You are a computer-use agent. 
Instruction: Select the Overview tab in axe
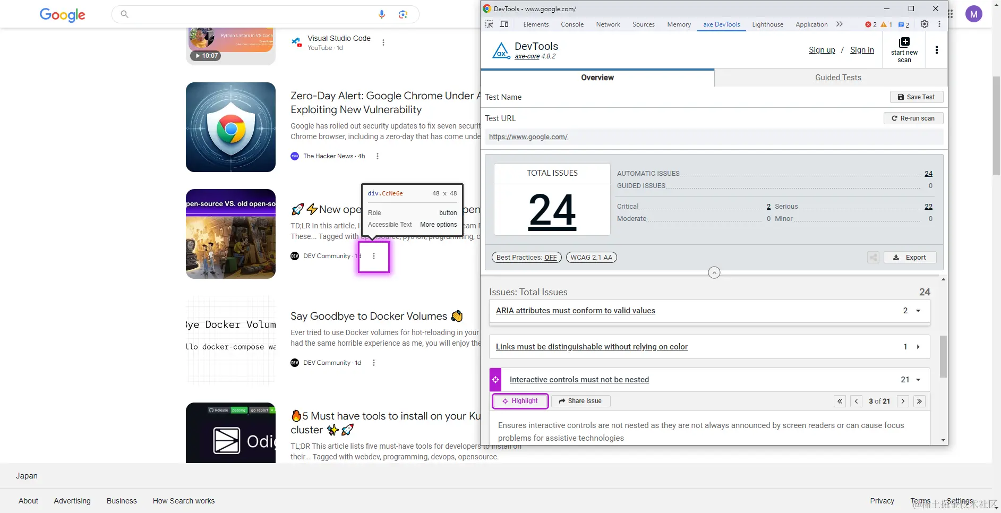point(597,78)
